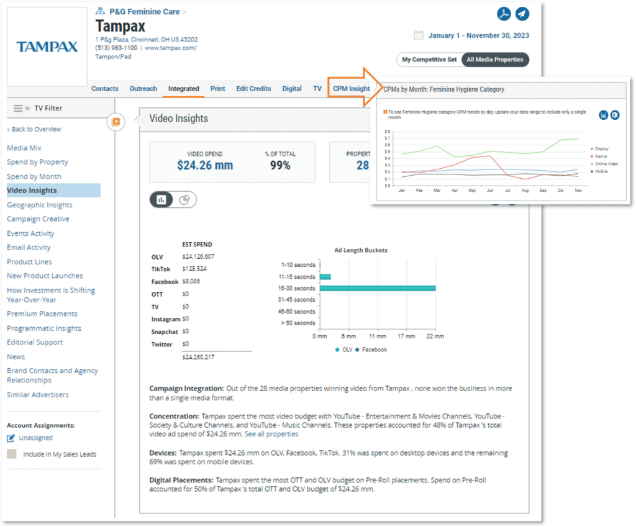Toggle Mobile line in CPM legend
This screenshot has width=636, height=527.
click(599, 171)
